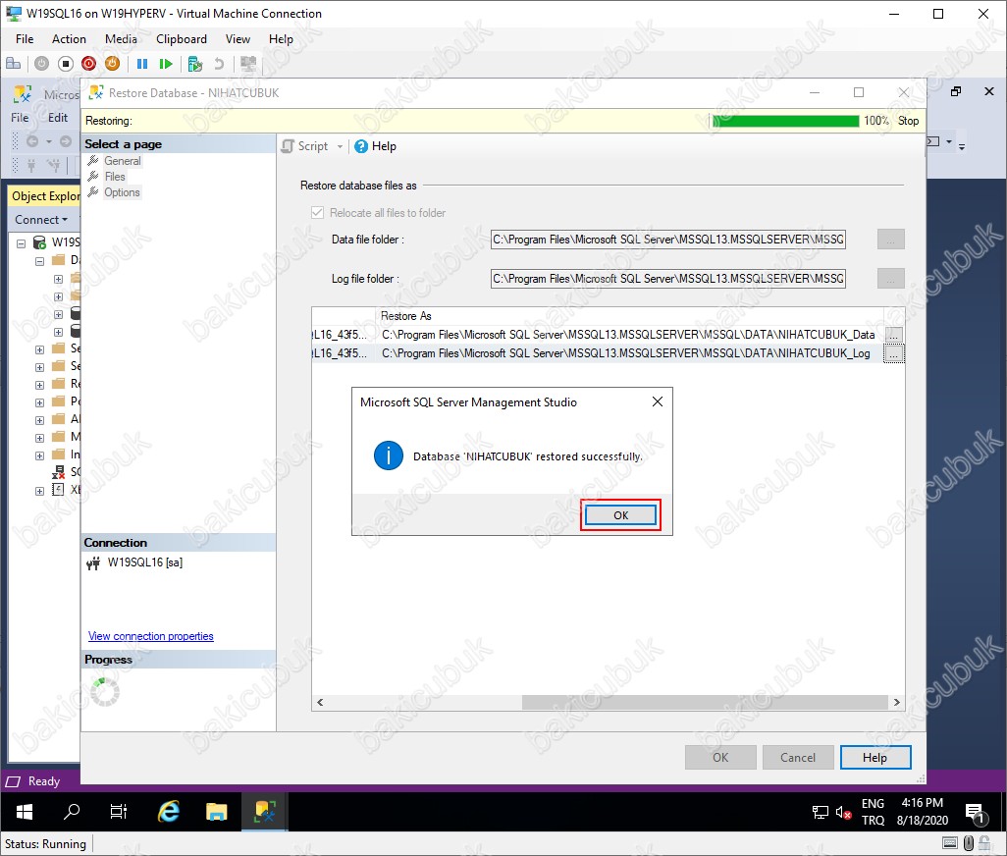Click the orange Save VM state icon
This screenshot has height=856, width=1007.
click(x=112, y=64)
